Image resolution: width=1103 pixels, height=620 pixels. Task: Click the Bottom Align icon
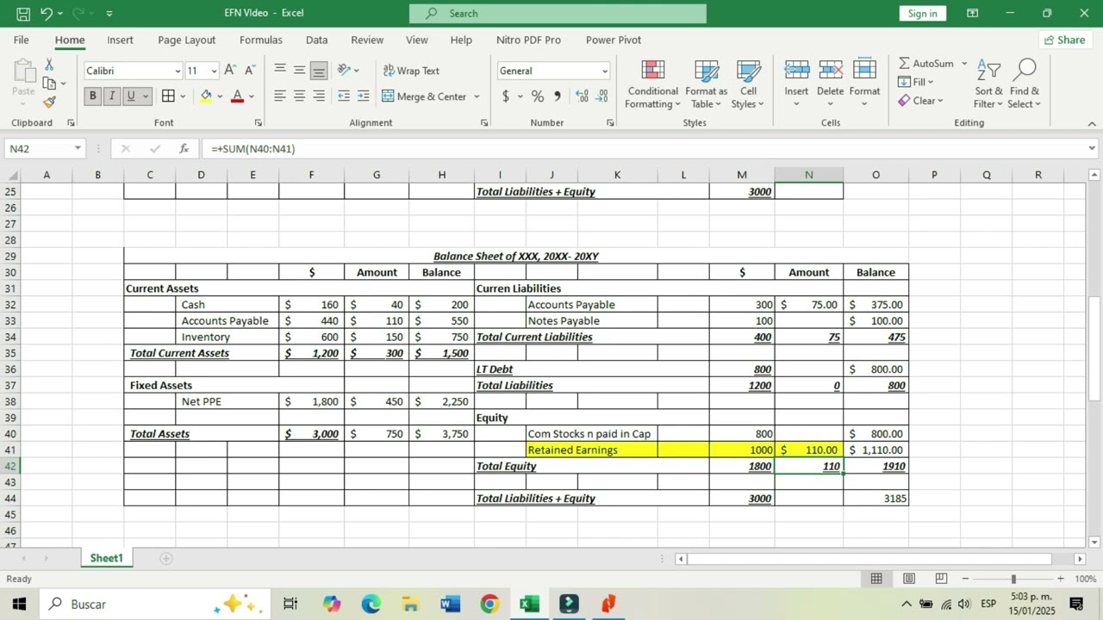coord(319,71)
